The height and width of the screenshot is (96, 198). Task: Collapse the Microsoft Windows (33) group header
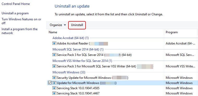pos(69,72)
